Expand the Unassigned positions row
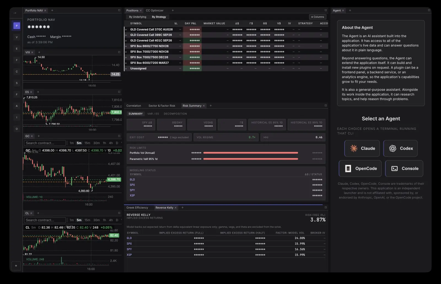 coord(126,68)
